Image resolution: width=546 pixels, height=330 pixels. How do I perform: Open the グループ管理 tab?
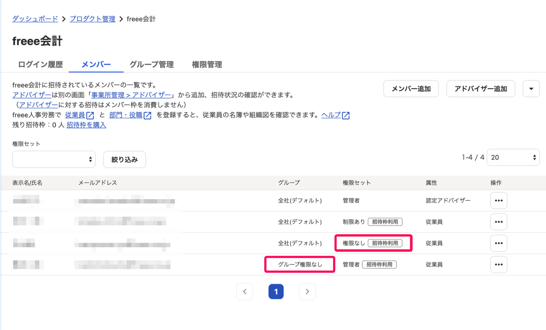tap(152, 64)
